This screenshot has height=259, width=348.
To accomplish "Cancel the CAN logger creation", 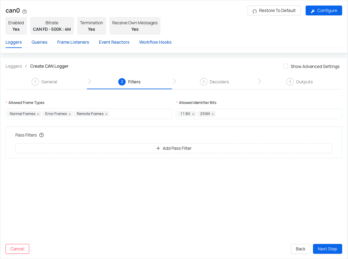I will pyautogui.click(x=17, y=249).
